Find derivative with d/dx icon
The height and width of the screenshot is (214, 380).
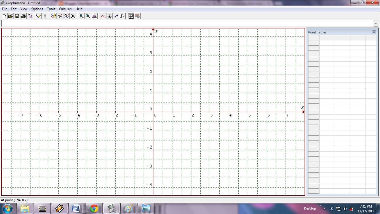tap(110, 16)
